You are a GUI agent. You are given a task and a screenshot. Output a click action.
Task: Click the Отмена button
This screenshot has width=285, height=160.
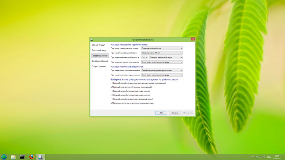(x=174, y=113)
